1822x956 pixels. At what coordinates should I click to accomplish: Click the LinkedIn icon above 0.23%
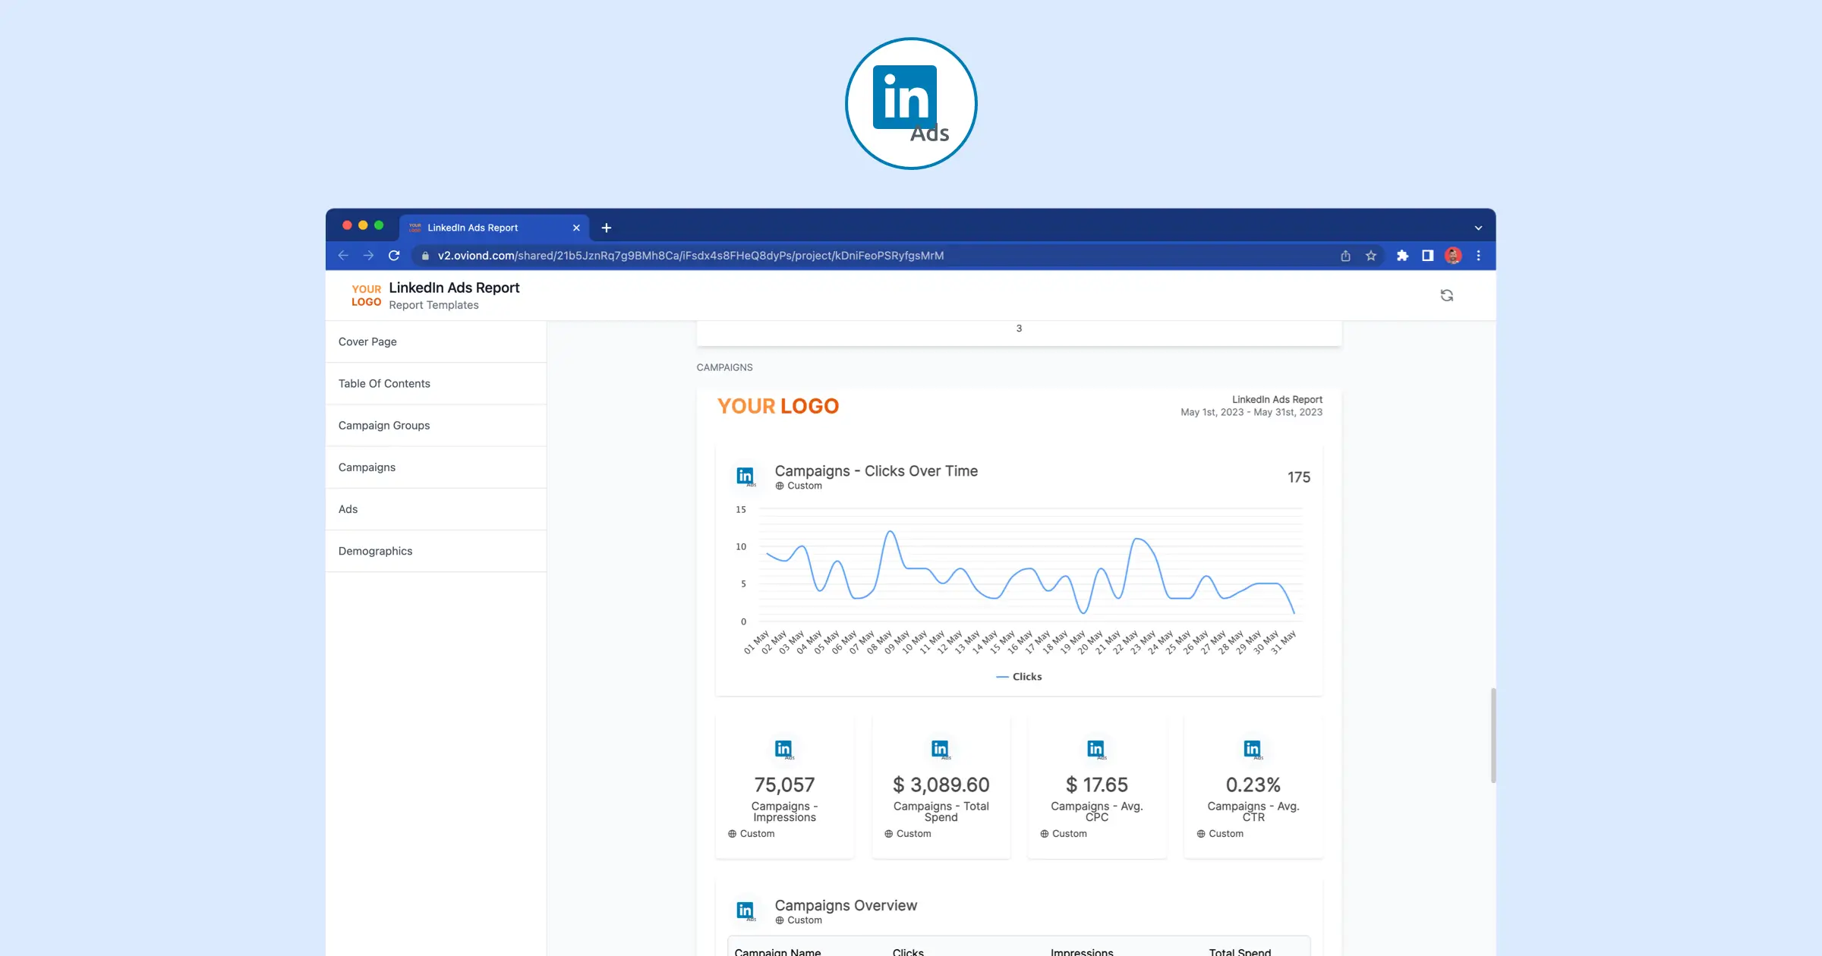(x=1253, y=750)
